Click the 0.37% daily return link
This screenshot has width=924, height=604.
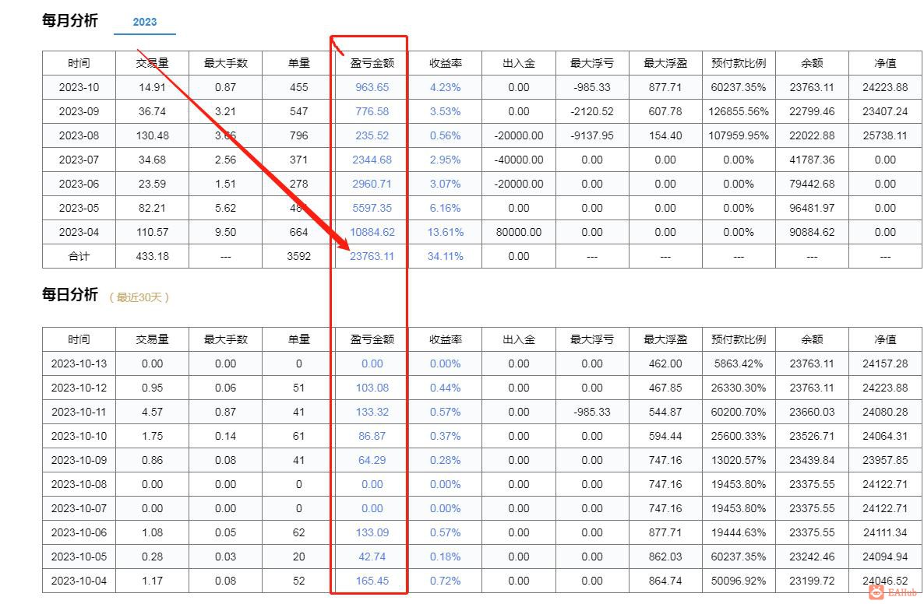click(x=445, y=436)
